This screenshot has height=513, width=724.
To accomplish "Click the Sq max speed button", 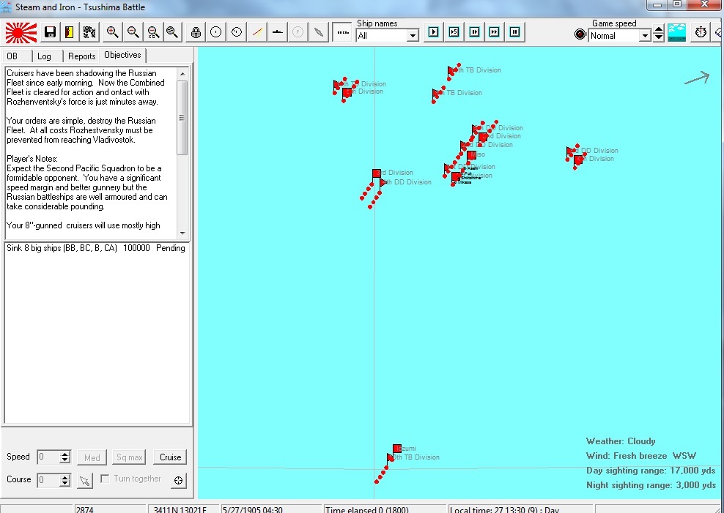I will [x=129, y=457].
